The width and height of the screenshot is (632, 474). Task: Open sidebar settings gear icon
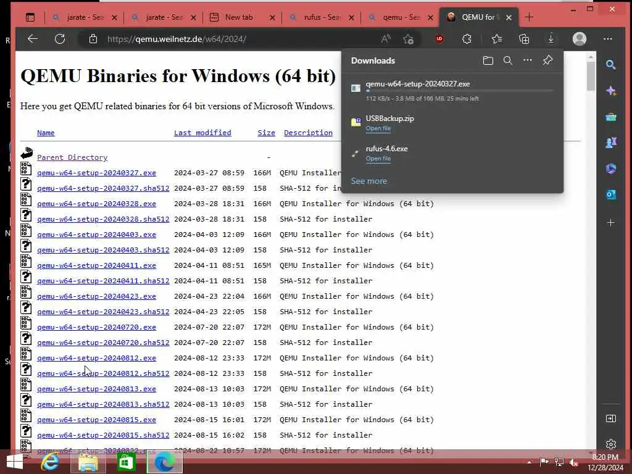tap(610, 444)
